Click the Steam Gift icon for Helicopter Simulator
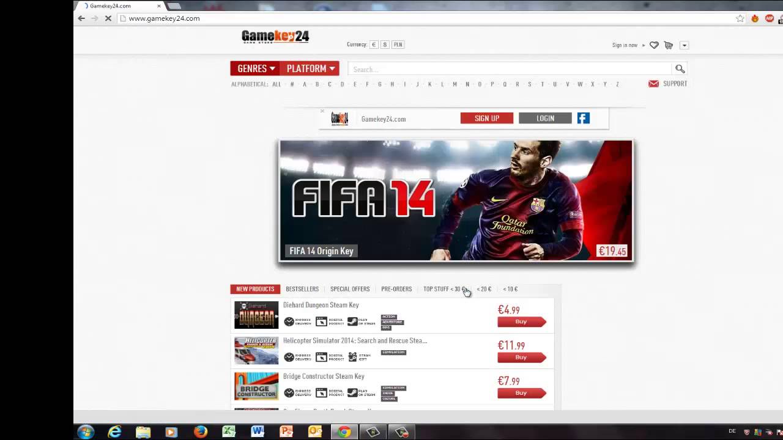The width and height of the screenshot is (783, 440). [359, 357]
